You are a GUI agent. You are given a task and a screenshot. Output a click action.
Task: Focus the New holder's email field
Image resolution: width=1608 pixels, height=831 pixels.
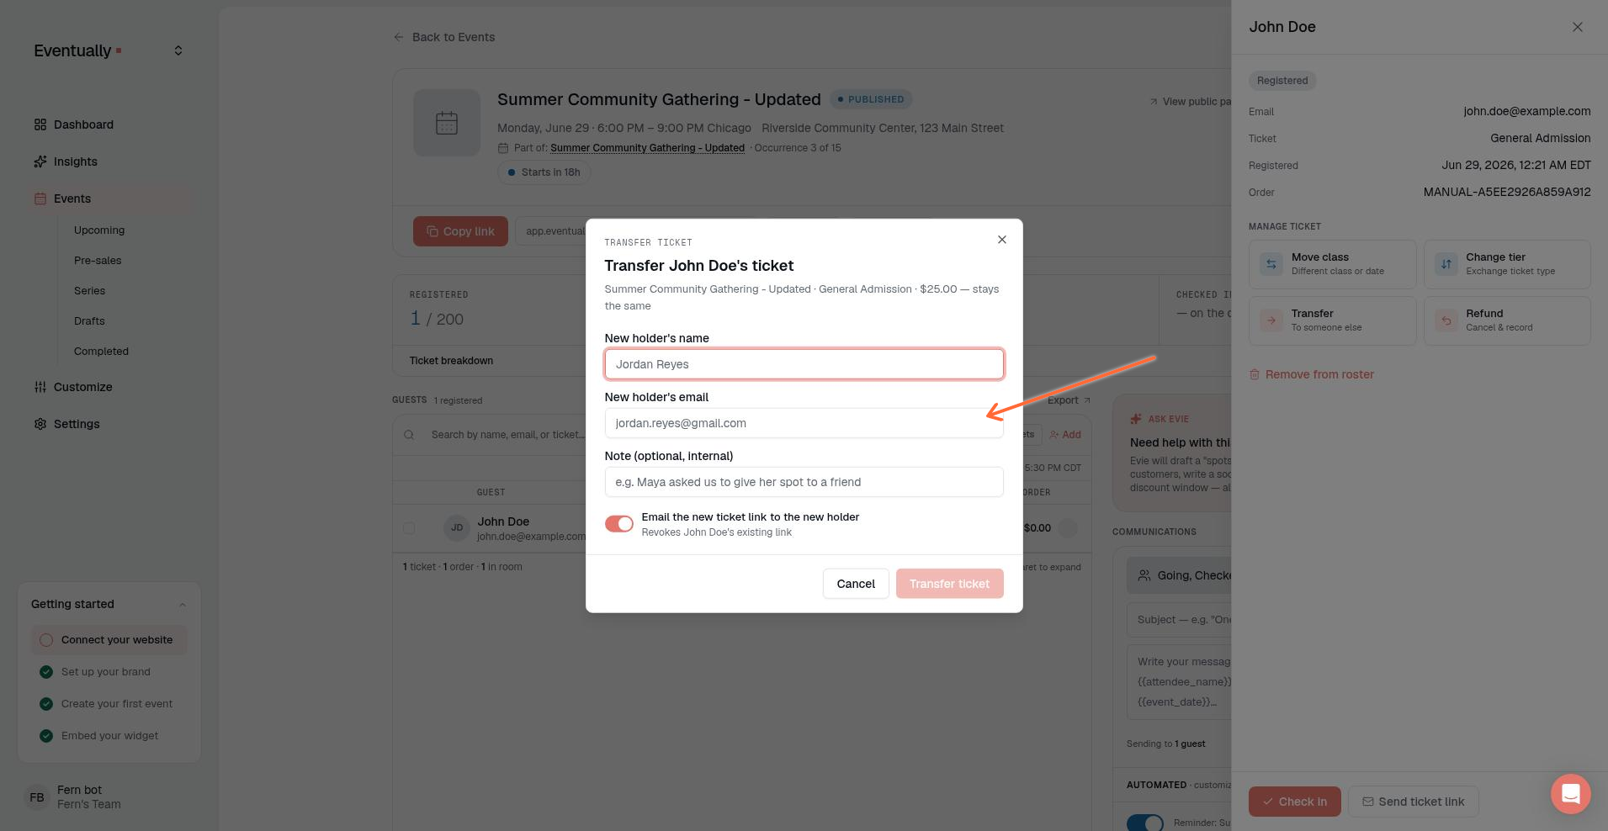(804, 423)
